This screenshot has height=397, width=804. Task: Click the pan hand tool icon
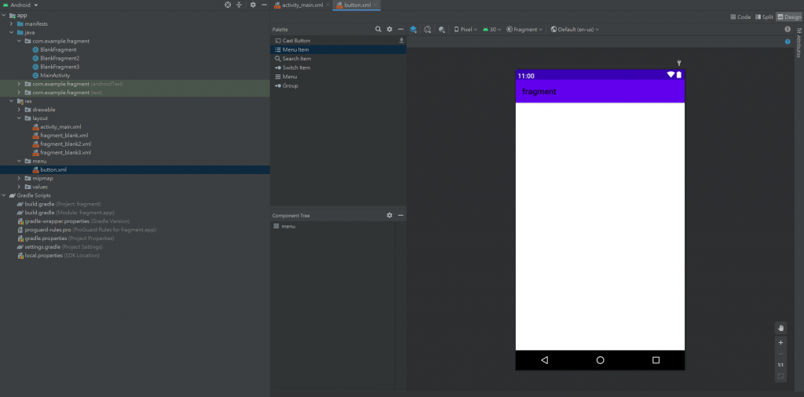pyautogui.click(x=780, y=327)
